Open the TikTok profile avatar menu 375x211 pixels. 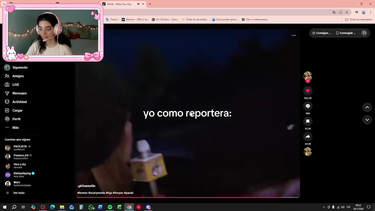364,33
